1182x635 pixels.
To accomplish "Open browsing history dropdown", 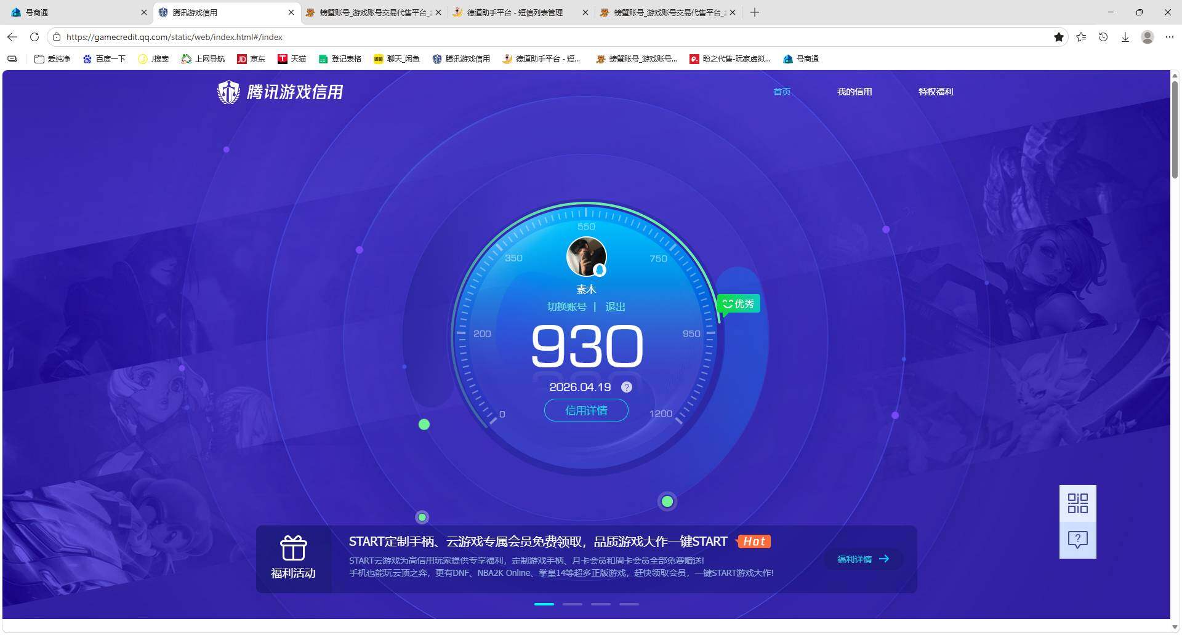I will pos(1103,37).
